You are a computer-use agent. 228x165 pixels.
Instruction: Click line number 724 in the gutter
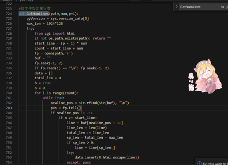point(9,14)
